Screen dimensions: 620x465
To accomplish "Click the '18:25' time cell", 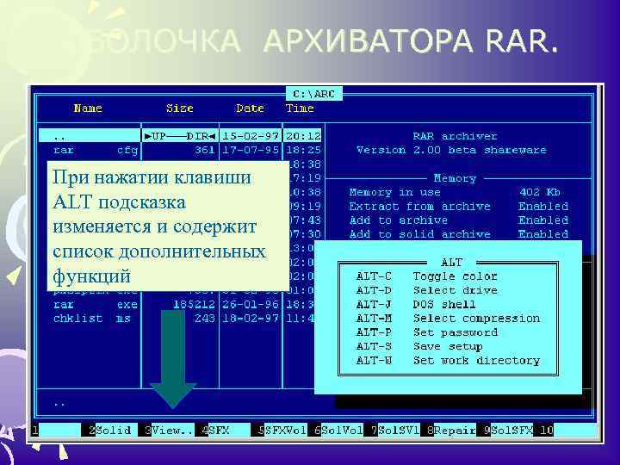I will pyautogui.click(x=303, y=150).
